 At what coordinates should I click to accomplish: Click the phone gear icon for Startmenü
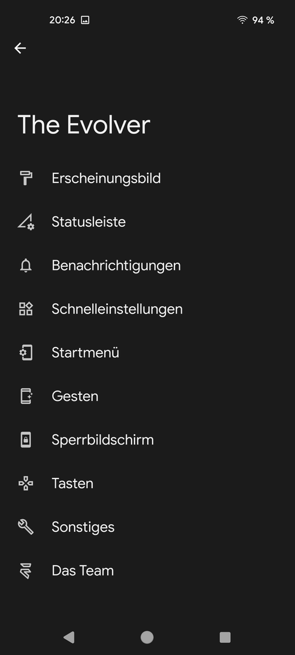point(26,352)
